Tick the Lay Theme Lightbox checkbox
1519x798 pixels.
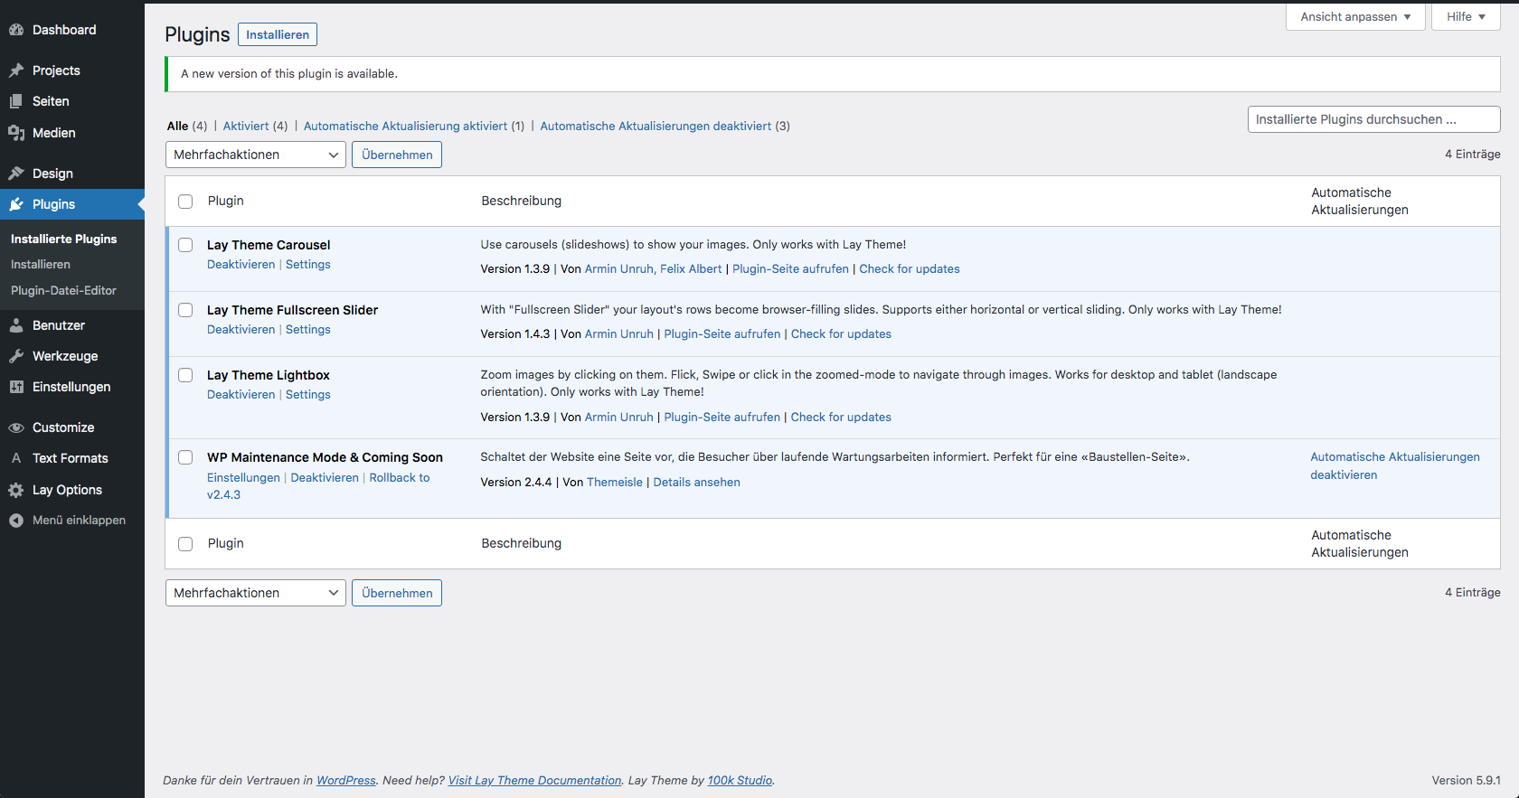point(185,375)
